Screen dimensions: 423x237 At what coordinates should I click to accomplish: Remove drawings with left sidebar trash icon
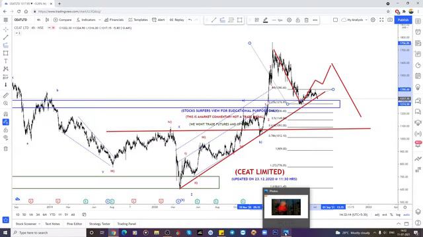coord(6,149)
